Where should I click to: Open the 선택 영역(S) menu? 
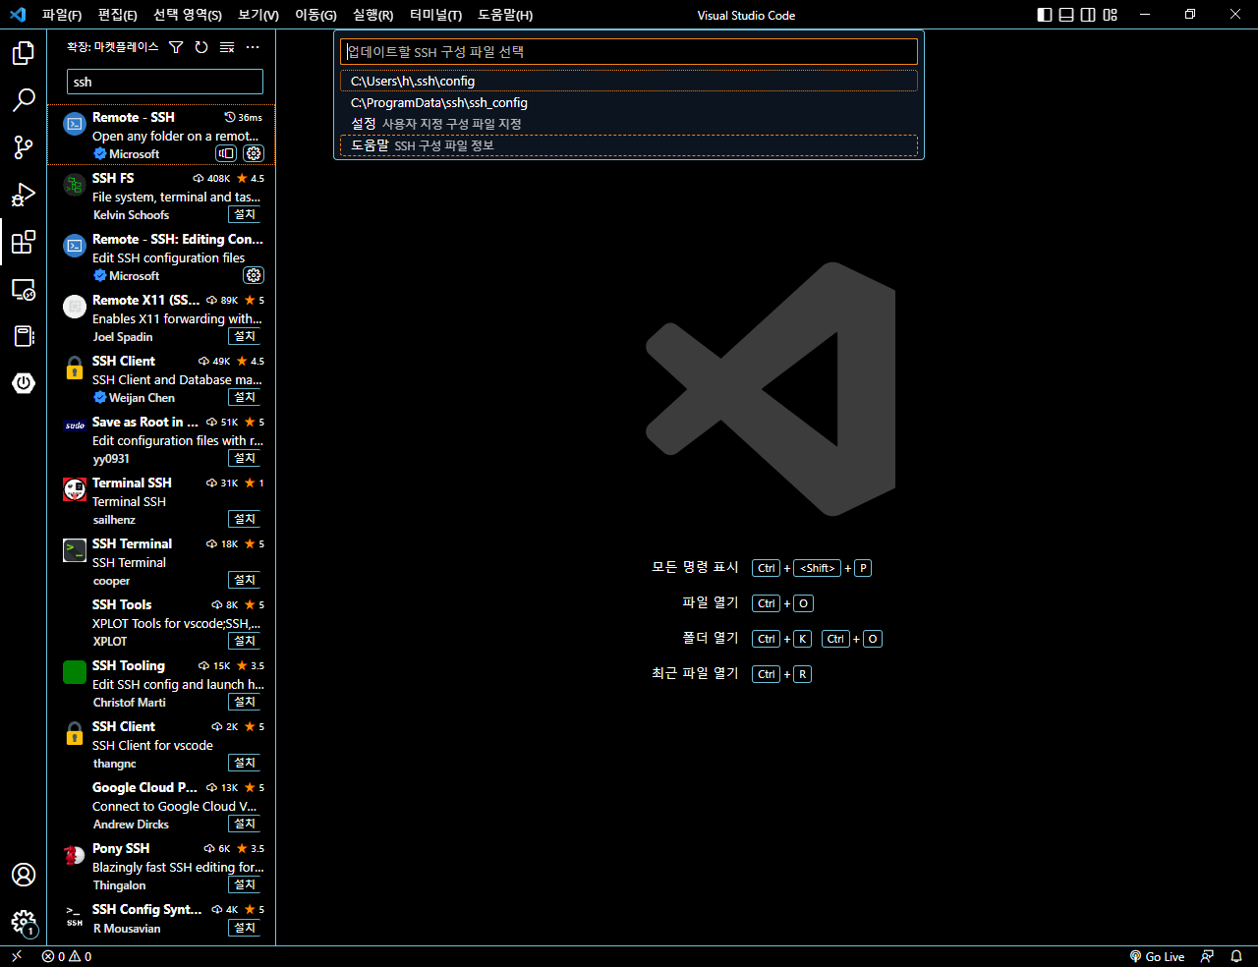[x=188, y=15]
